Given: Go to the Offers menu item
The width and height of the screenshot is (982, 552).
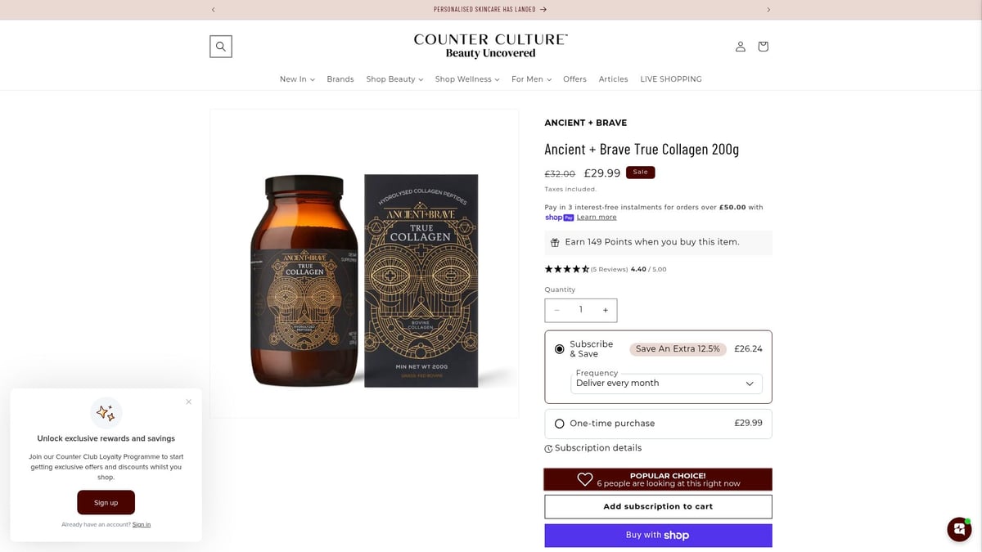Looking at the screenshot, I should point(574,79).
